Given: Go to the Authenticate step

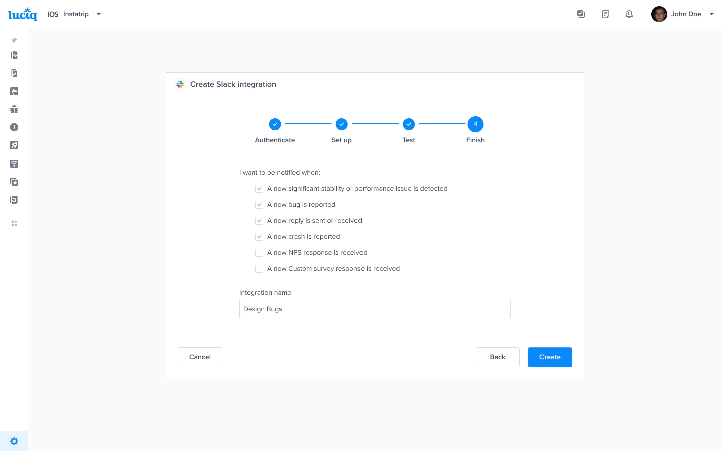Looking at the screenshot, I should tap(275, 124).
